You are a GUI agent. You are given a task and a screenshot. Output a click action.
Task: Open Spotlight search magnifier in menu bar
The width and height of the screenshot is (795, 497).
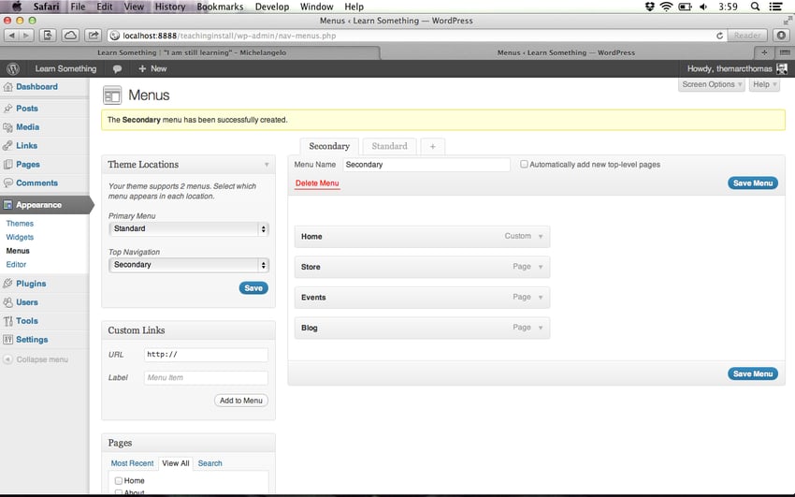point(755,7)
